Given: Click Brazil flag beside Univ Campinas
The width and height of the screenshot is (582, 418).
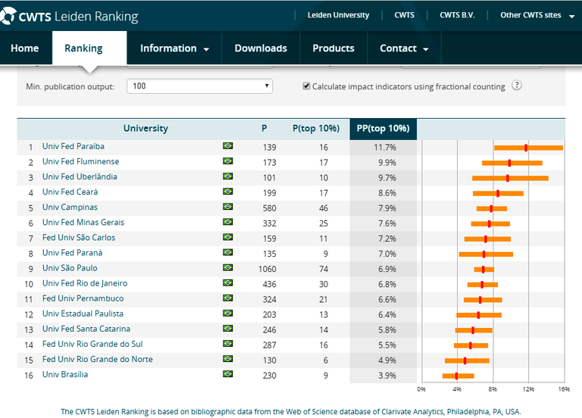Looking at the screenshot, I should [227, 207].
